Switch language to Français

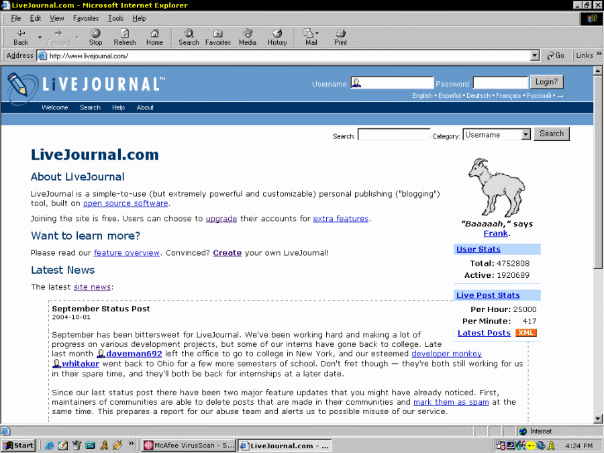click(x=509, y=96)
